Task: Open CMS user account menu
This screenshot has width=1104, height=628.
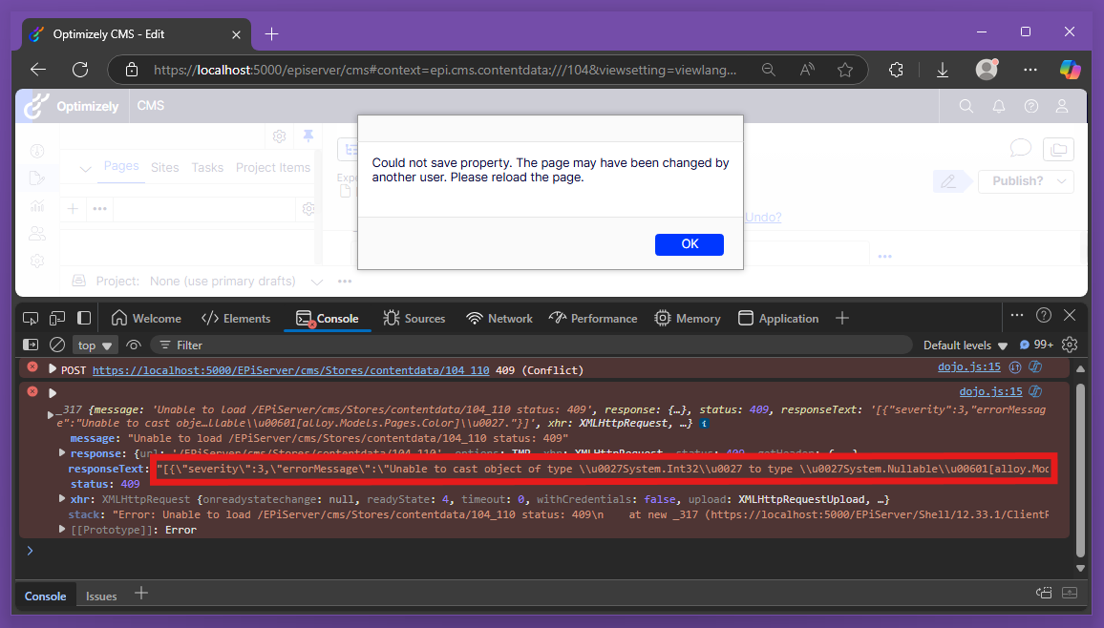Action: (x=1062, y=106)
